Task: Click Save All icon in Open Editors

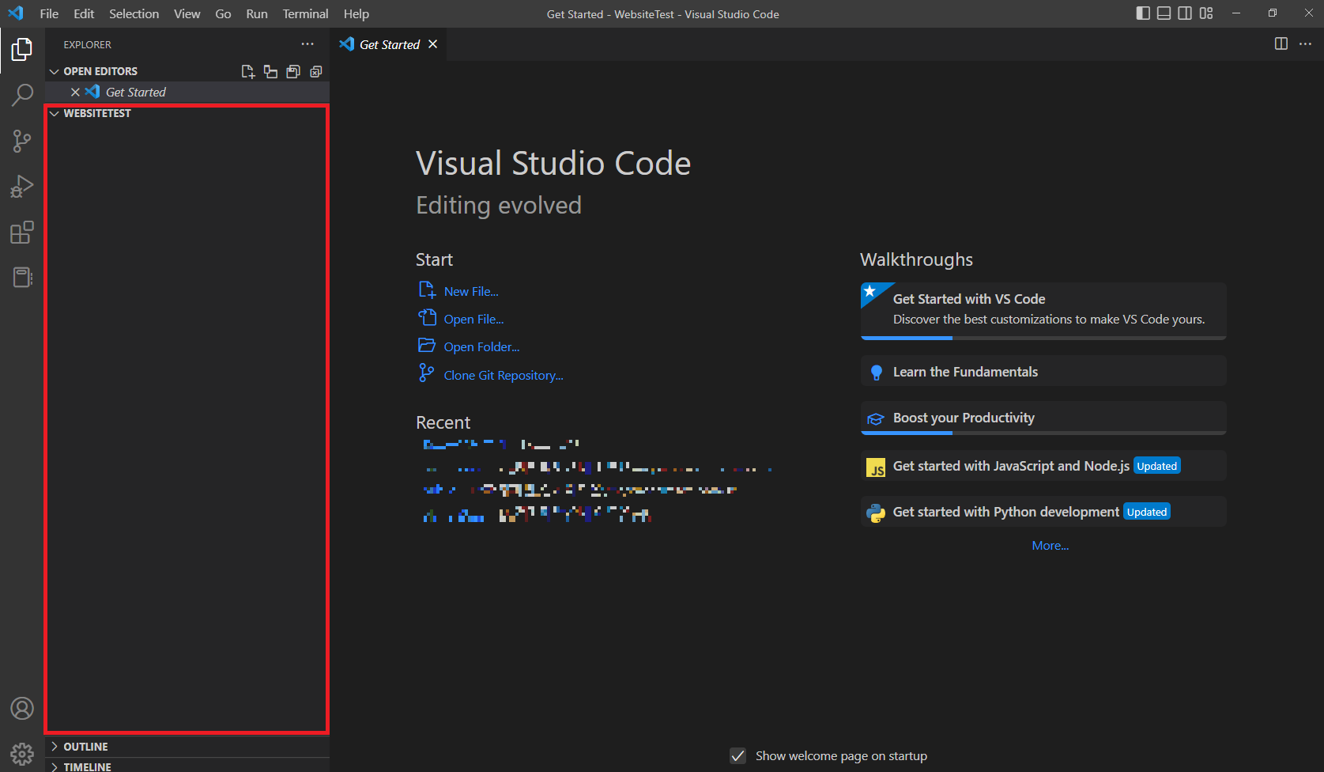Action: [x=293, y=71]
